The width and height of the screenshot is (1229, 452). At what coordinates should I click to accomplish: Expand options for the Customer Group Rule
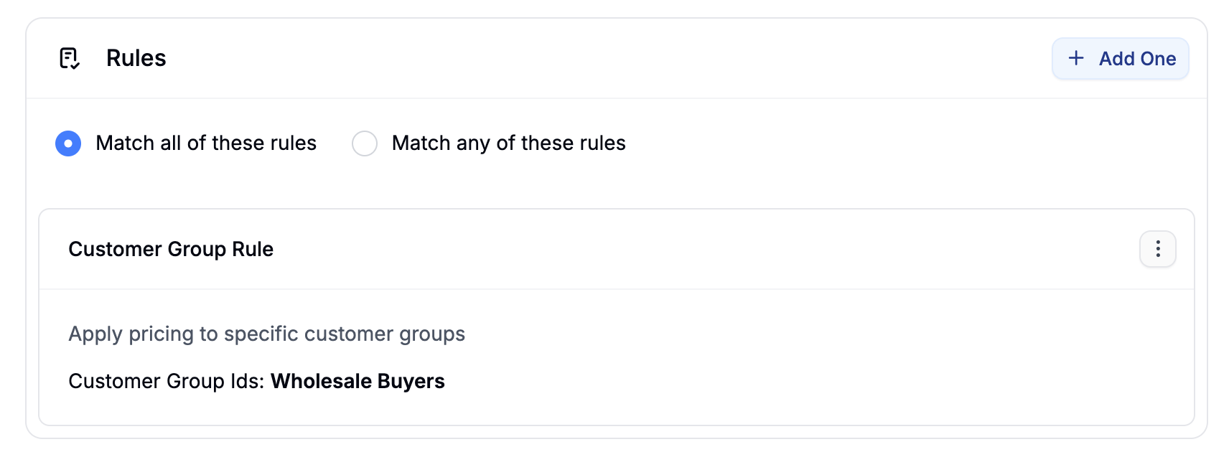[x=1157, y=249]
